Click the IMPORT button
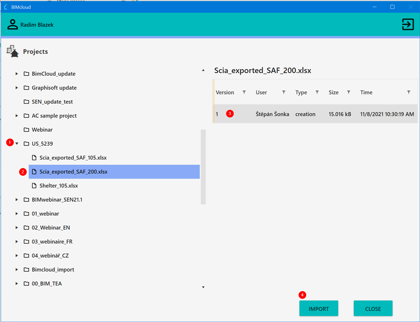 (319, 308)
